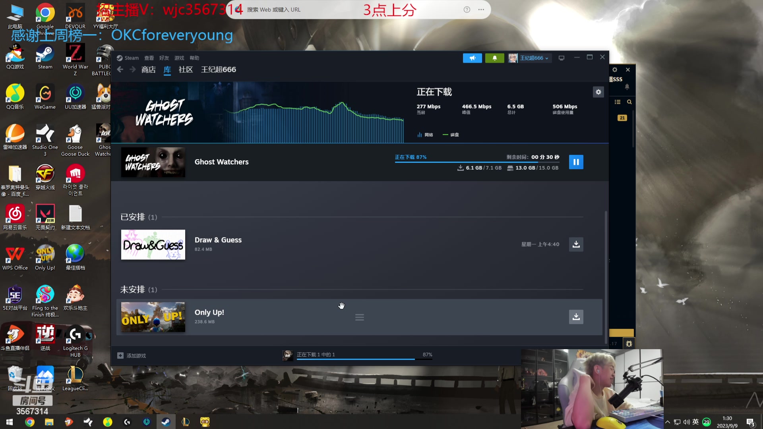This screenshot has height=429, width=763.
Task: Open Windows Start button
Action: click(10, 422)
